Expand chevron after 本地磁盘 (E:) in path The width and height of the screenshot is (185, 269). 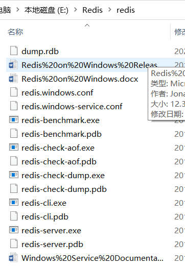(x=75, y=10)
